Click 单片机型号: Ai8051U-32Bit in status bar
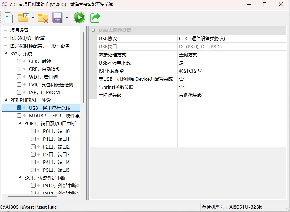 [x=232, y=207]
